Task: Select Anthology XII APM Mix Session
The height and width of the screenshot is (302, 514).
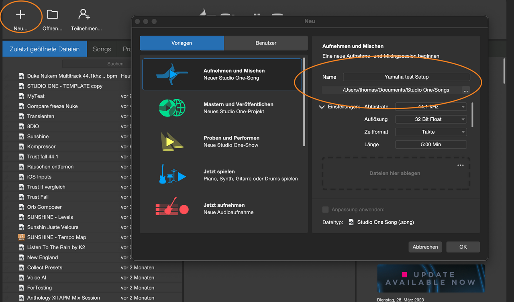Action: (63, 298)
